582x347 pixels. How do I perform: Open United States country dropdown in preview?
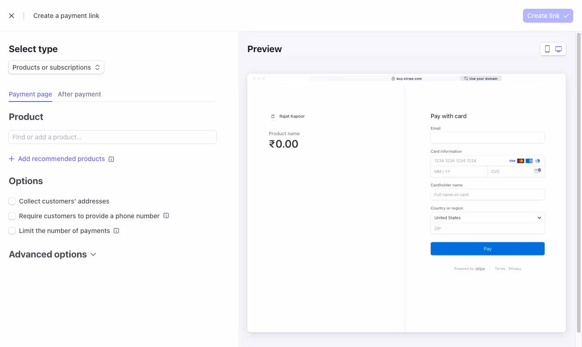487,218
